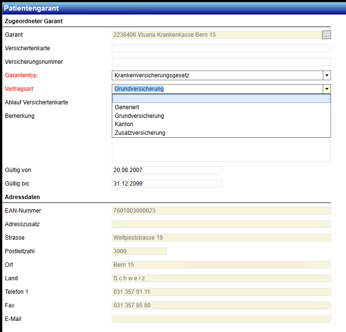This screenshot has height=332, width=346.
Task: Click the Garant field showing Visana Krankenkasse
Action: (x=216, y=35)
